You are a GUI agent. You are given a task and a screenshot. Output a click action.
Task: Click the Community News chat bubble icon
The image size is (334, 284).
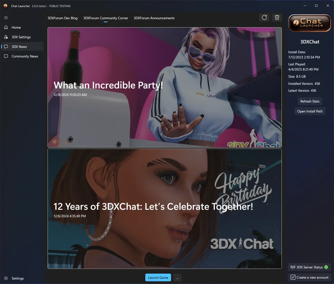6,56
